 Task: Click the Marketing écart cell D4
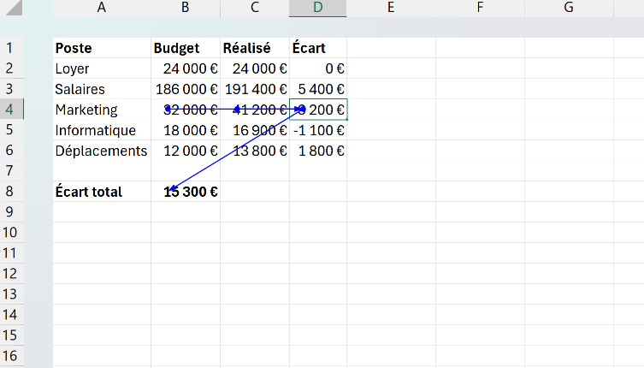coord(318,110)
